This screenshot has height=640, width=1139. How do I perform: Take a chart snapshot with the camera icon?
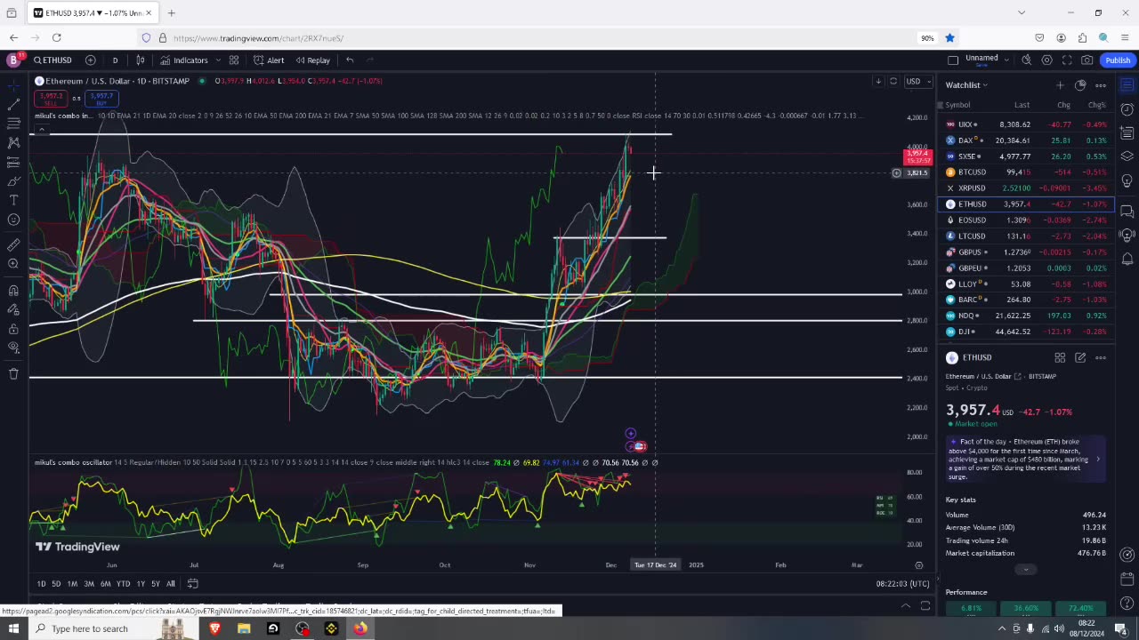click(1087, 60)
